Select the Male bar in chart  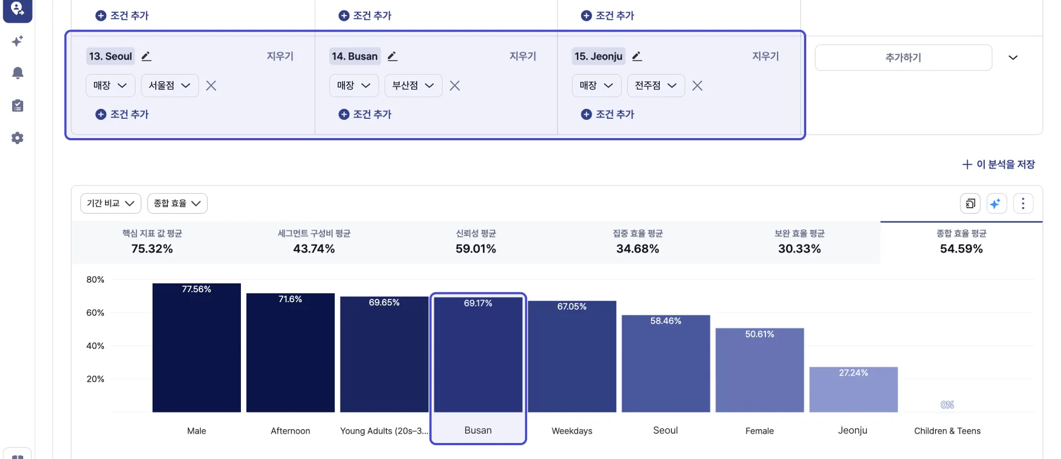[197, 348]
